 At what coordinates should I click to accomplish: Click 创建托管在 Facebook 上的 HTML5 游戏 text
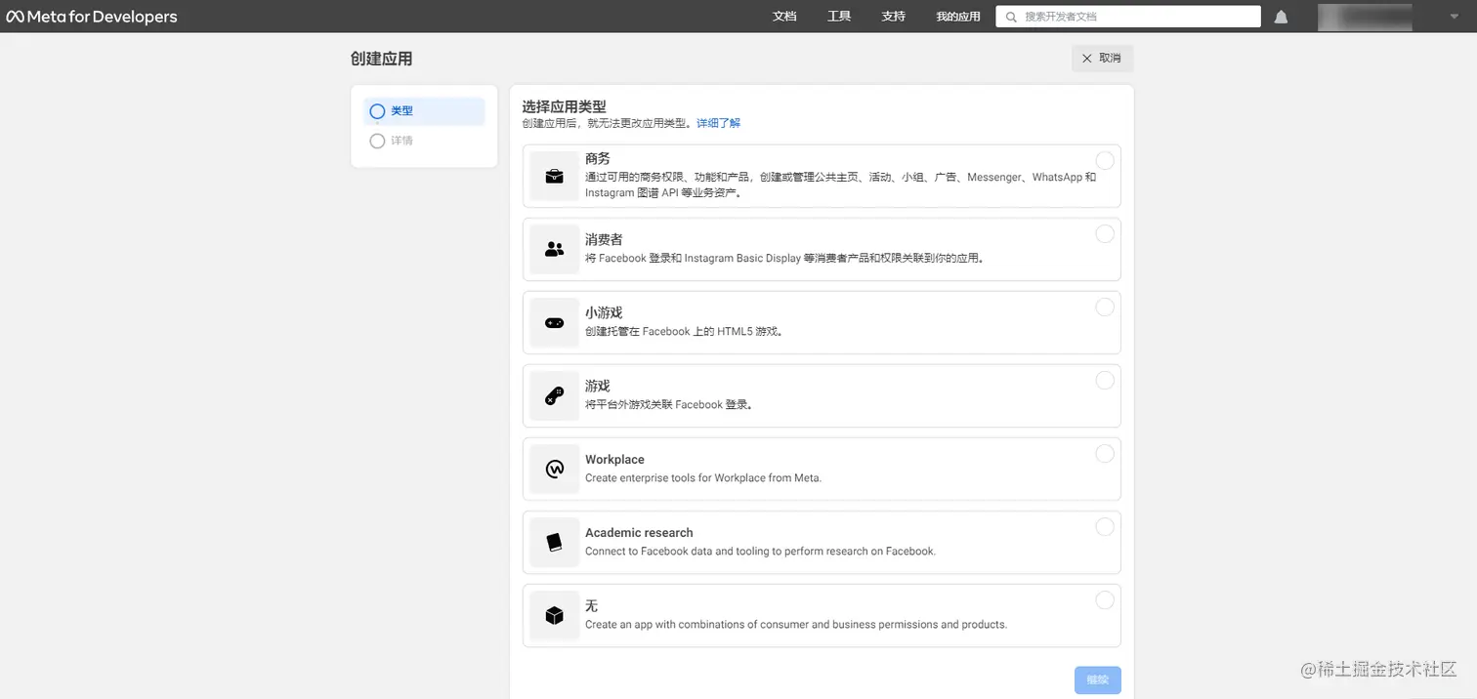pos(684,331)
